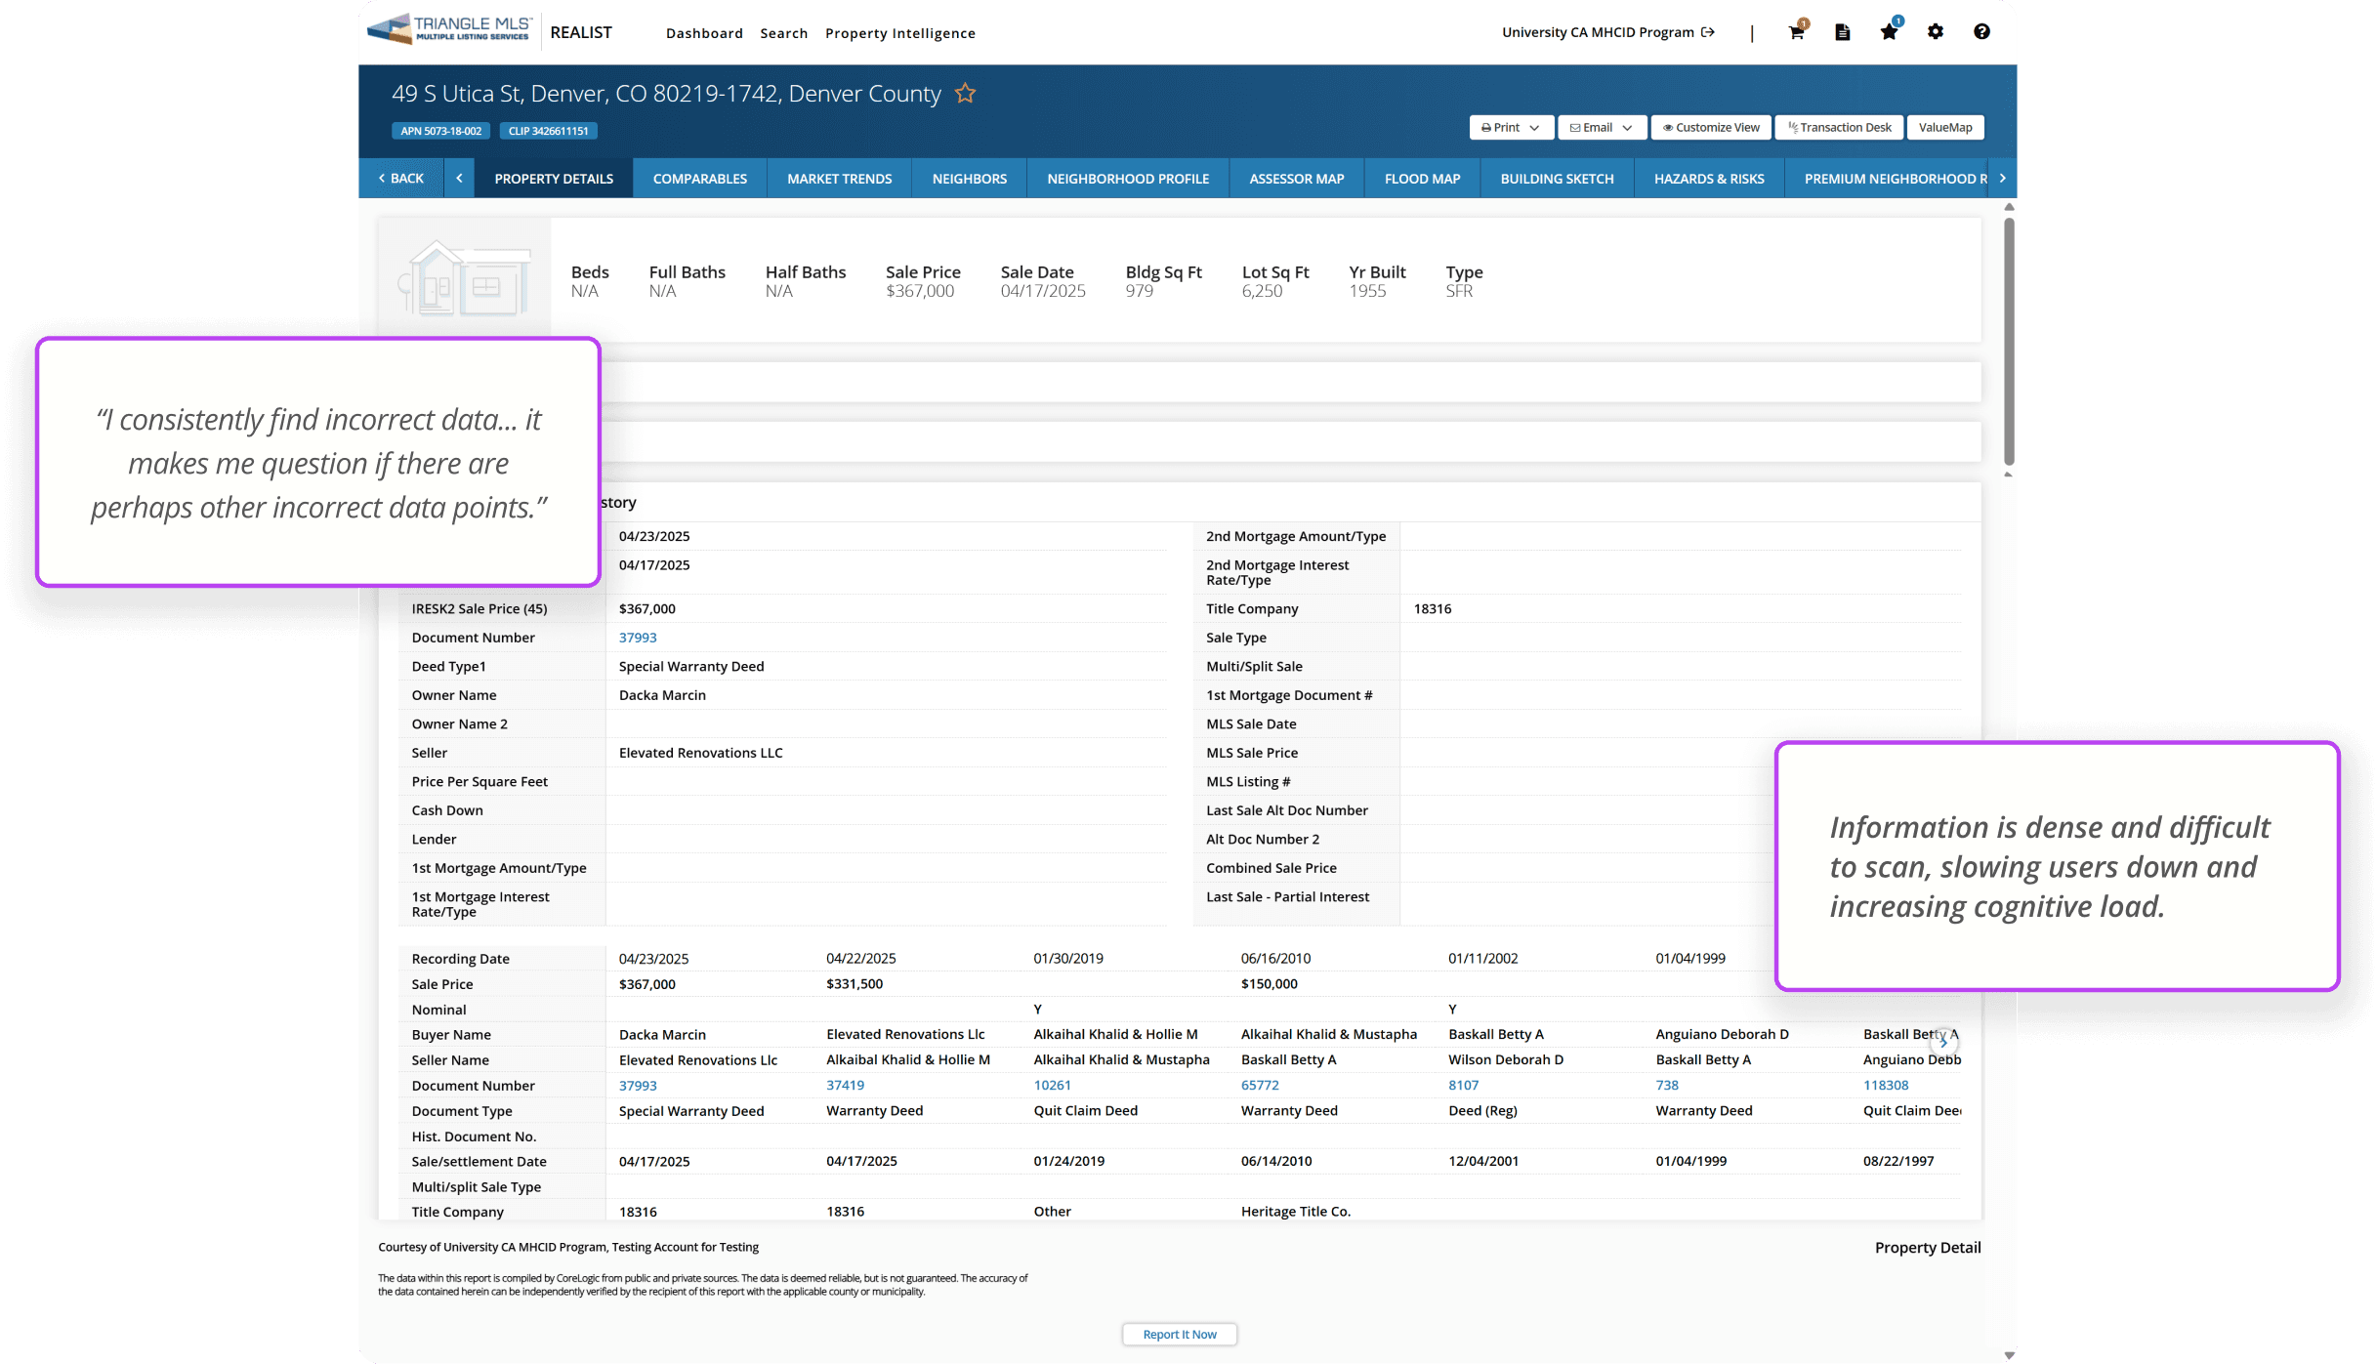
Task: Open the Flood Map tab
Action: 1422,179
